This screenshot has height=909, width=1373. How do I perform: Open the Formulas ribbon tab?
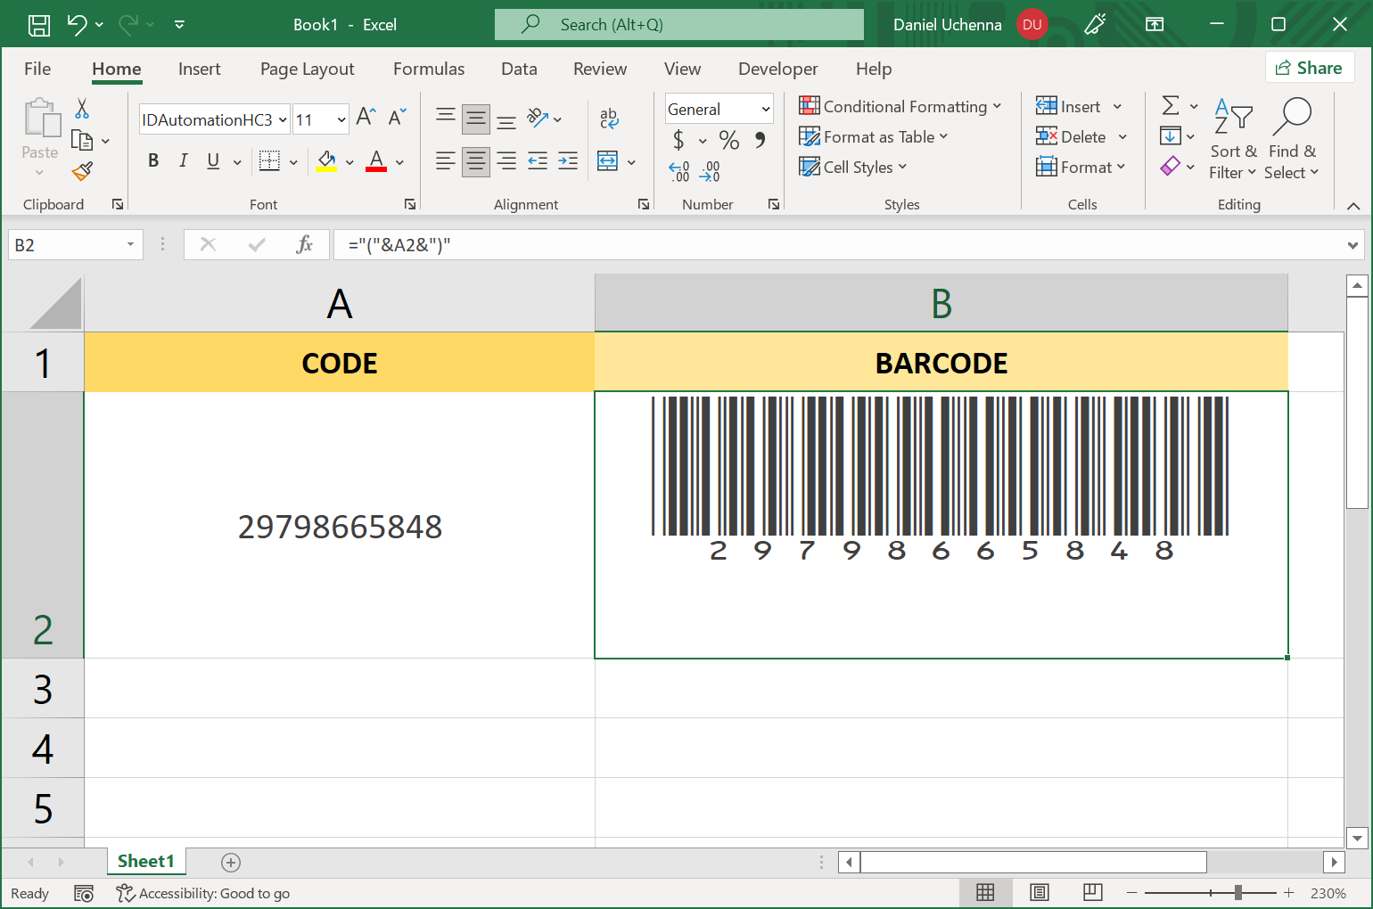point(429,69)
